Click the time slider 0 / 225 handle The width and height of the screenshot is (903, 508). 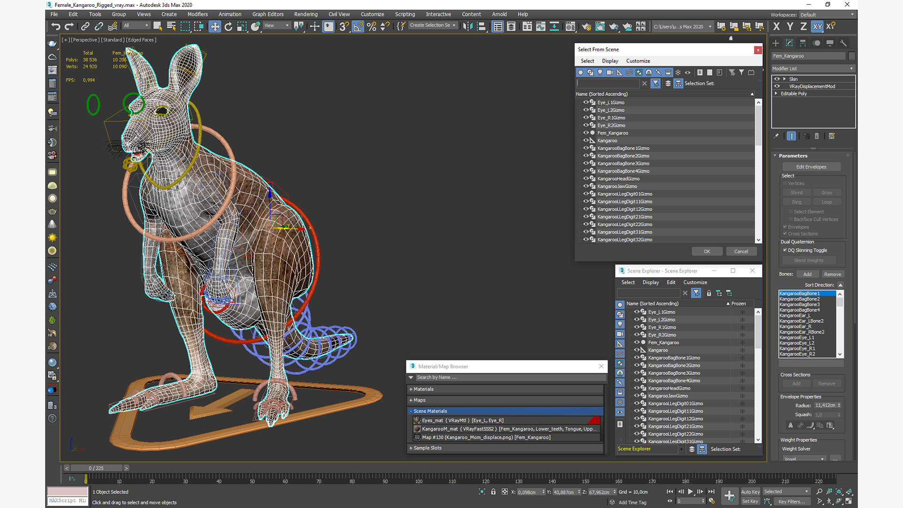96,468
